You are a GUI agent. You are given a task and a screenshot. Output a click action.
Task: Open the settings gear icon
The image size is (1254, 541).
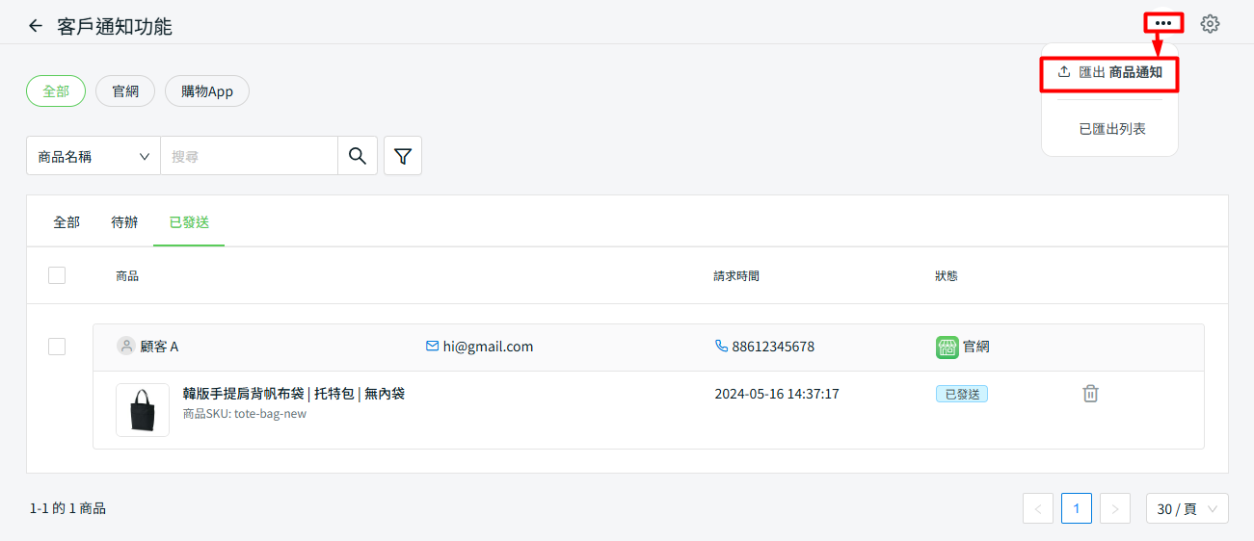click(1210, 24)
